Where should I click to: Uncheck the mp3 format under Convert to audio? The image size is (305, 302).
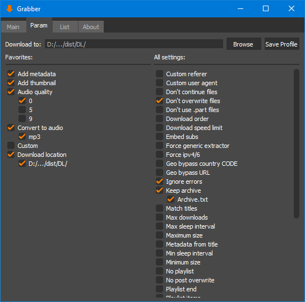pyautogui.click(x=22, y=137)
